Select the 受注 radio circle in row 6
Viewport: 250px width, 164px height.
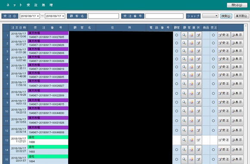pyautogui.click(x=213, y=75)
